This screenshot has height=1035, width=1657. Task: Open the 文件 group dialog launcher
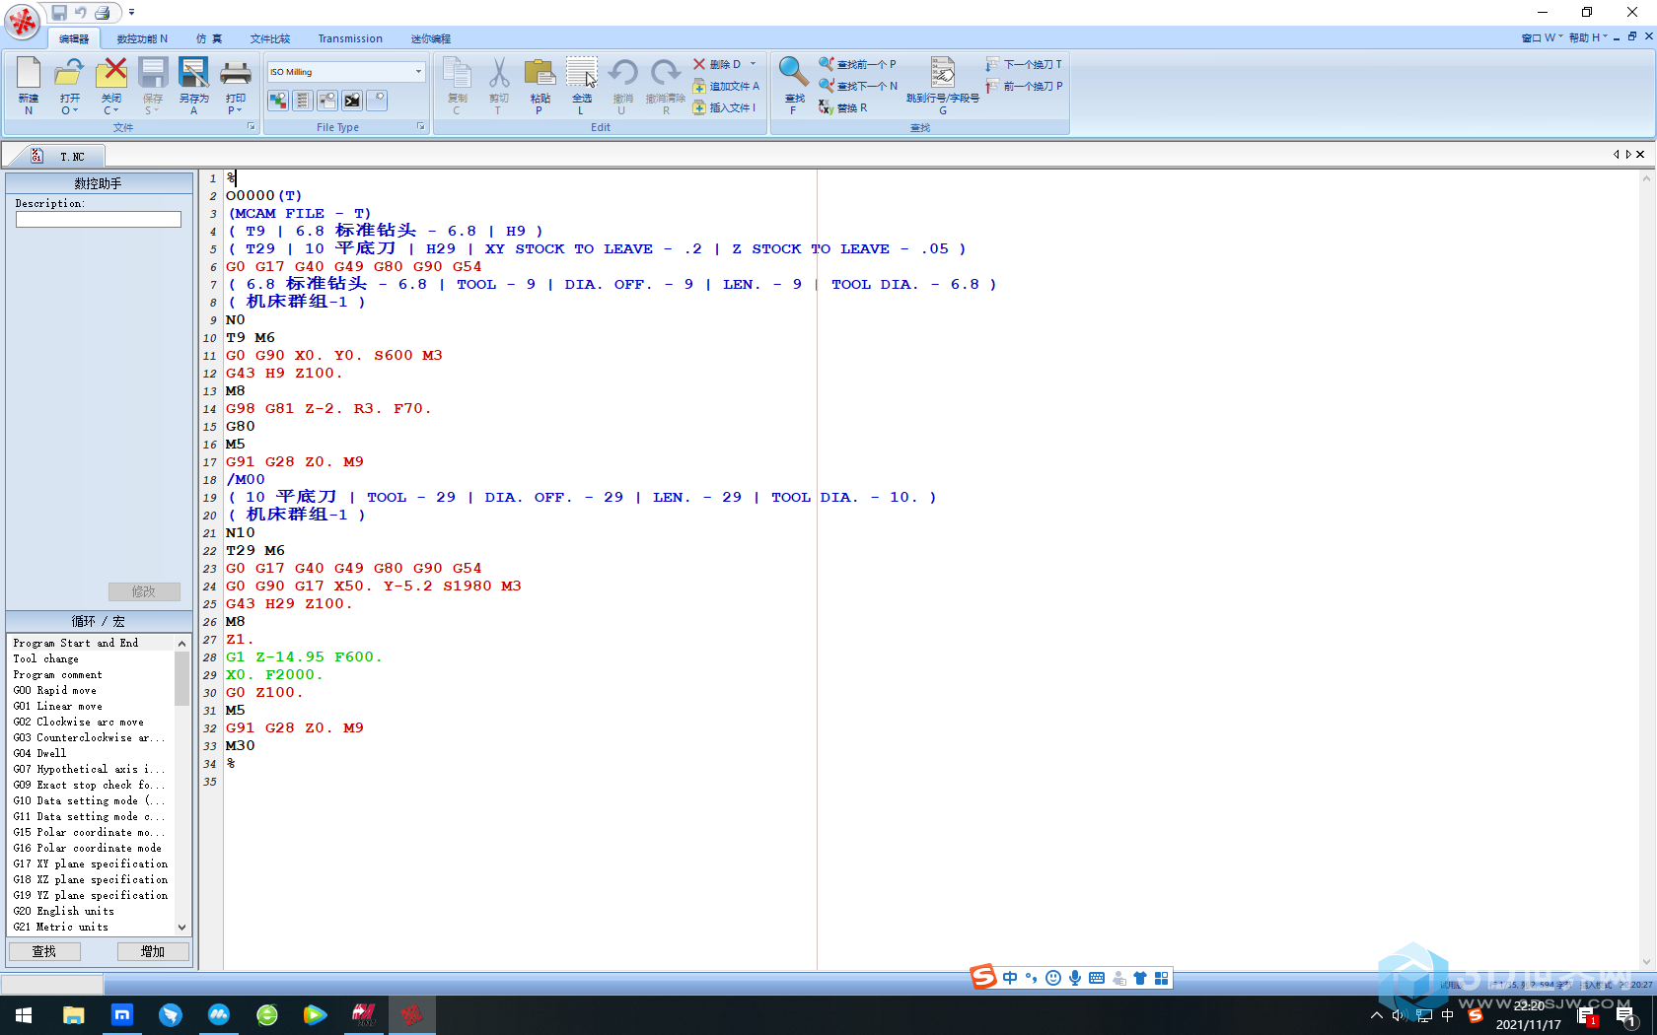pyautogui.click(x=251, y=127)
